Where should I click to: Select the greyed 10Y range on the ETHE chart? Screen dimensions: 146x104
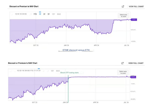(x=53, y=14)
